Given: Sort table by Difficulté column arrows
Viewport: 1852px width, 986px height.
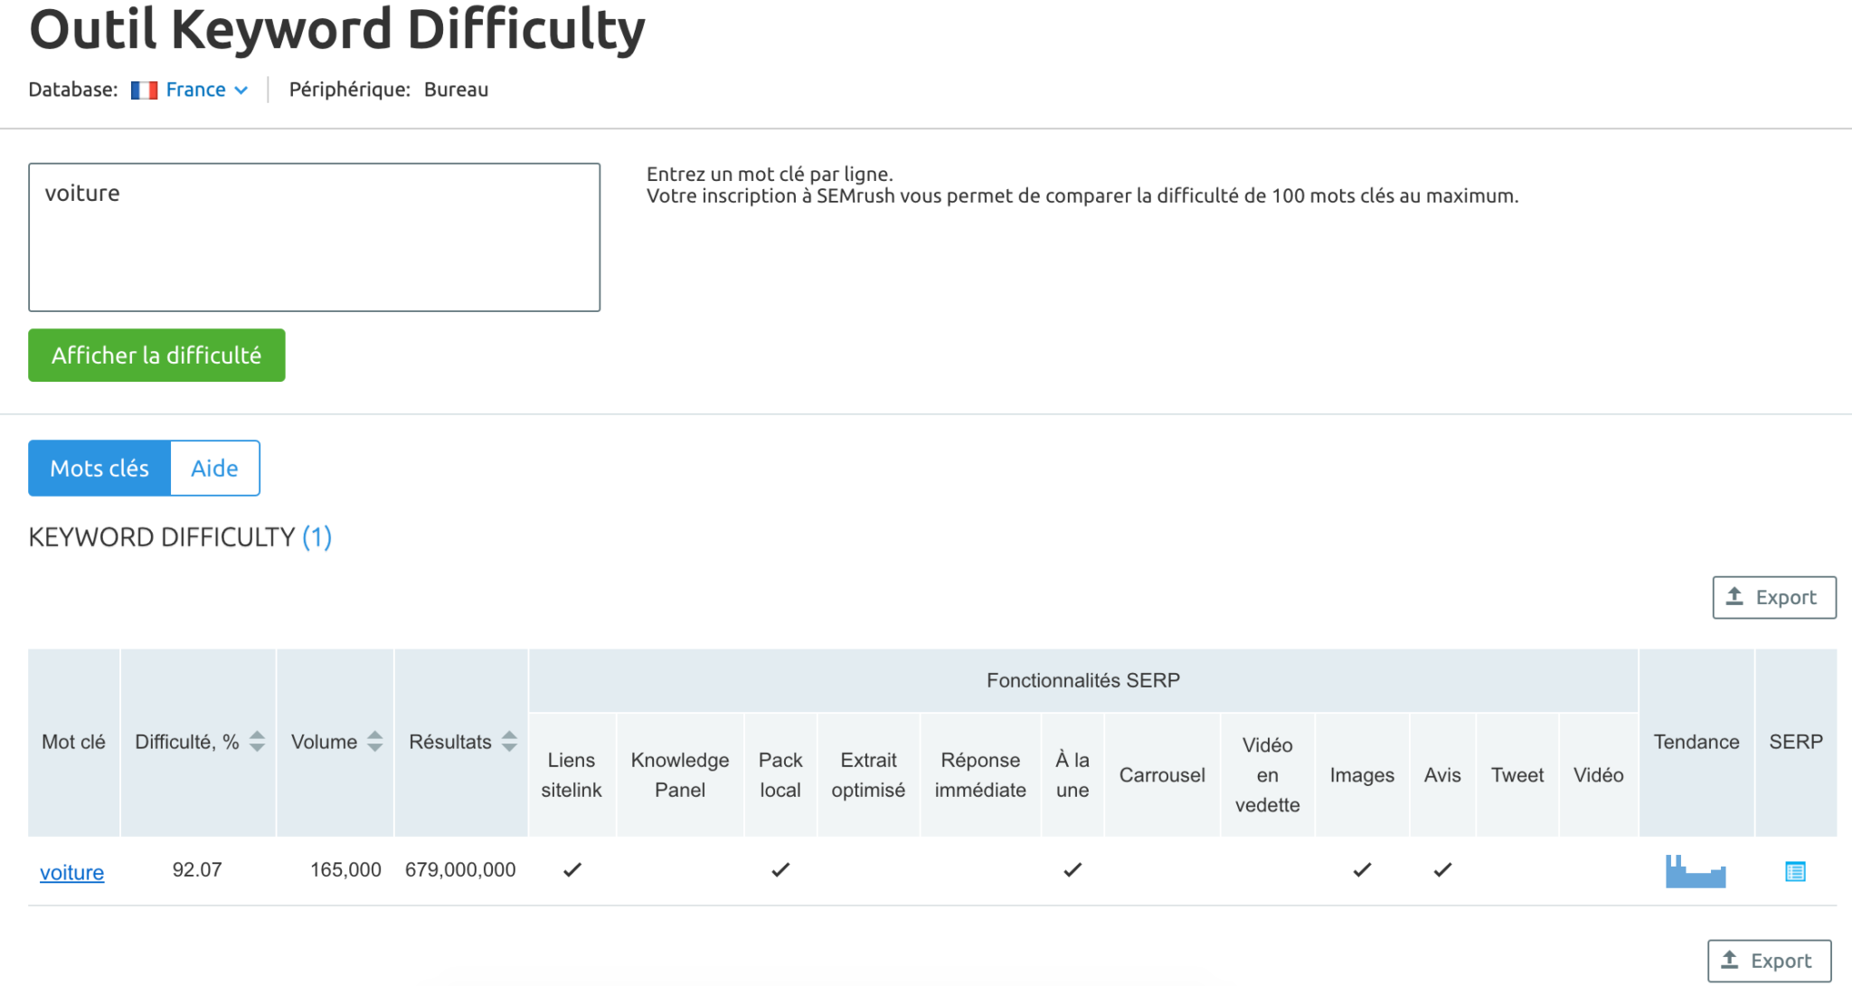Looking at the screenshot, I should click(258, 742).
